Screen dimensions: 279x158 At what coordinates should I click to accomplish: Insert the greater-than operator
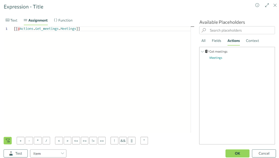click(67, 141)
